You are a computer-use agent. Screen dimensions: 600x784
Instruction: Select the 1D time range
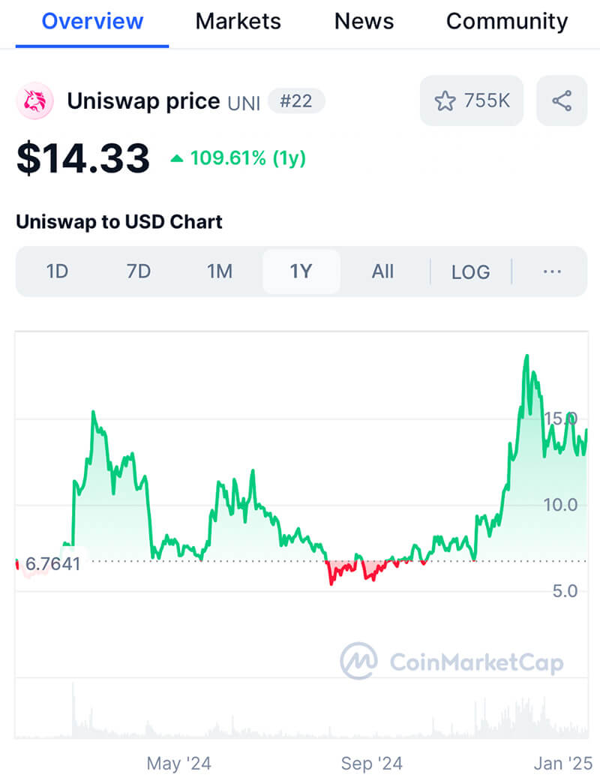point(57,272)
